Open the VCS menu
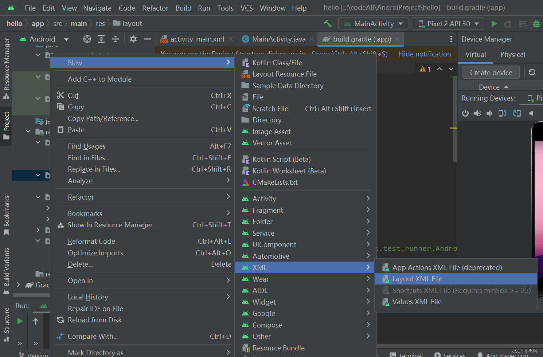The width and height of the screenshot is (543, 357). [x=247, y=8]
